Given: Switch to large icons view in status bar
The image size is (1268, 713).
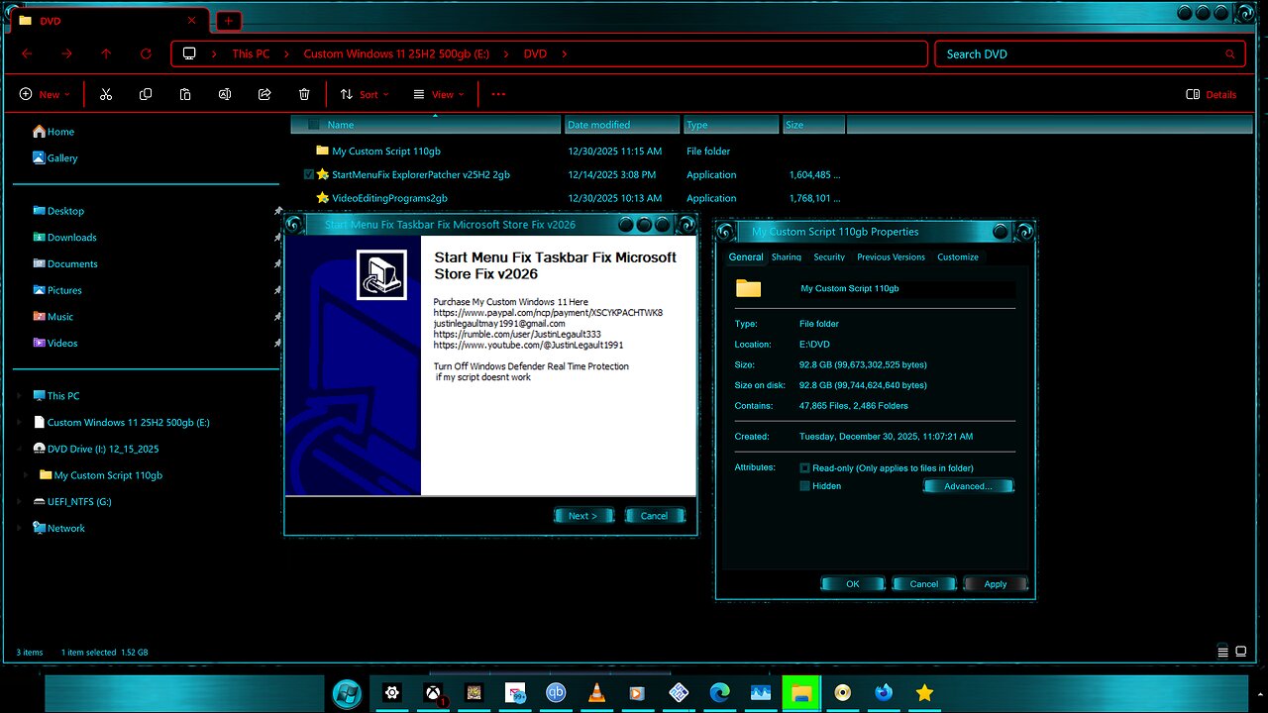Looking at the screenshot, I should point(1242,652).
